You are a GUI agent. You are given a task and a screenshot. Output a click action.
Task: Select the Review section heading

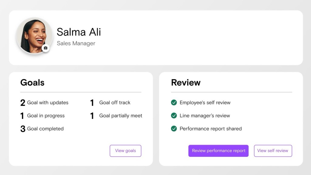click(x=186, y=83)
